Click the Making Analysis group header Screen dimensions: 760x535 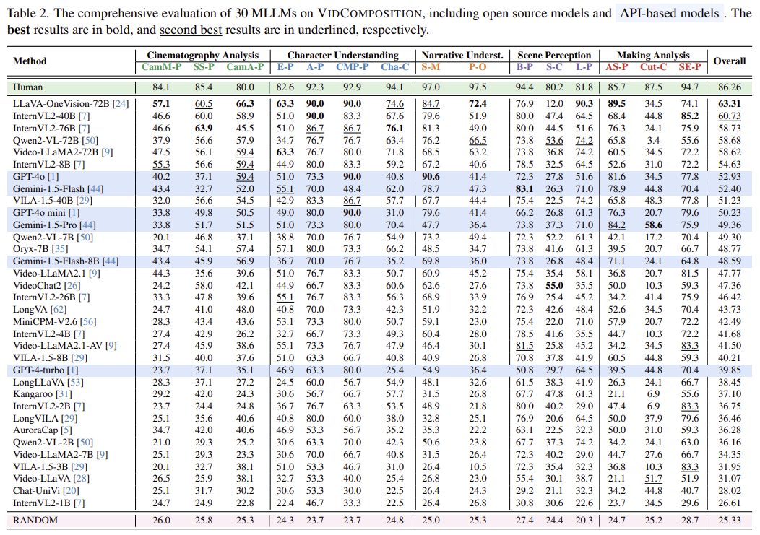(653, 56)
